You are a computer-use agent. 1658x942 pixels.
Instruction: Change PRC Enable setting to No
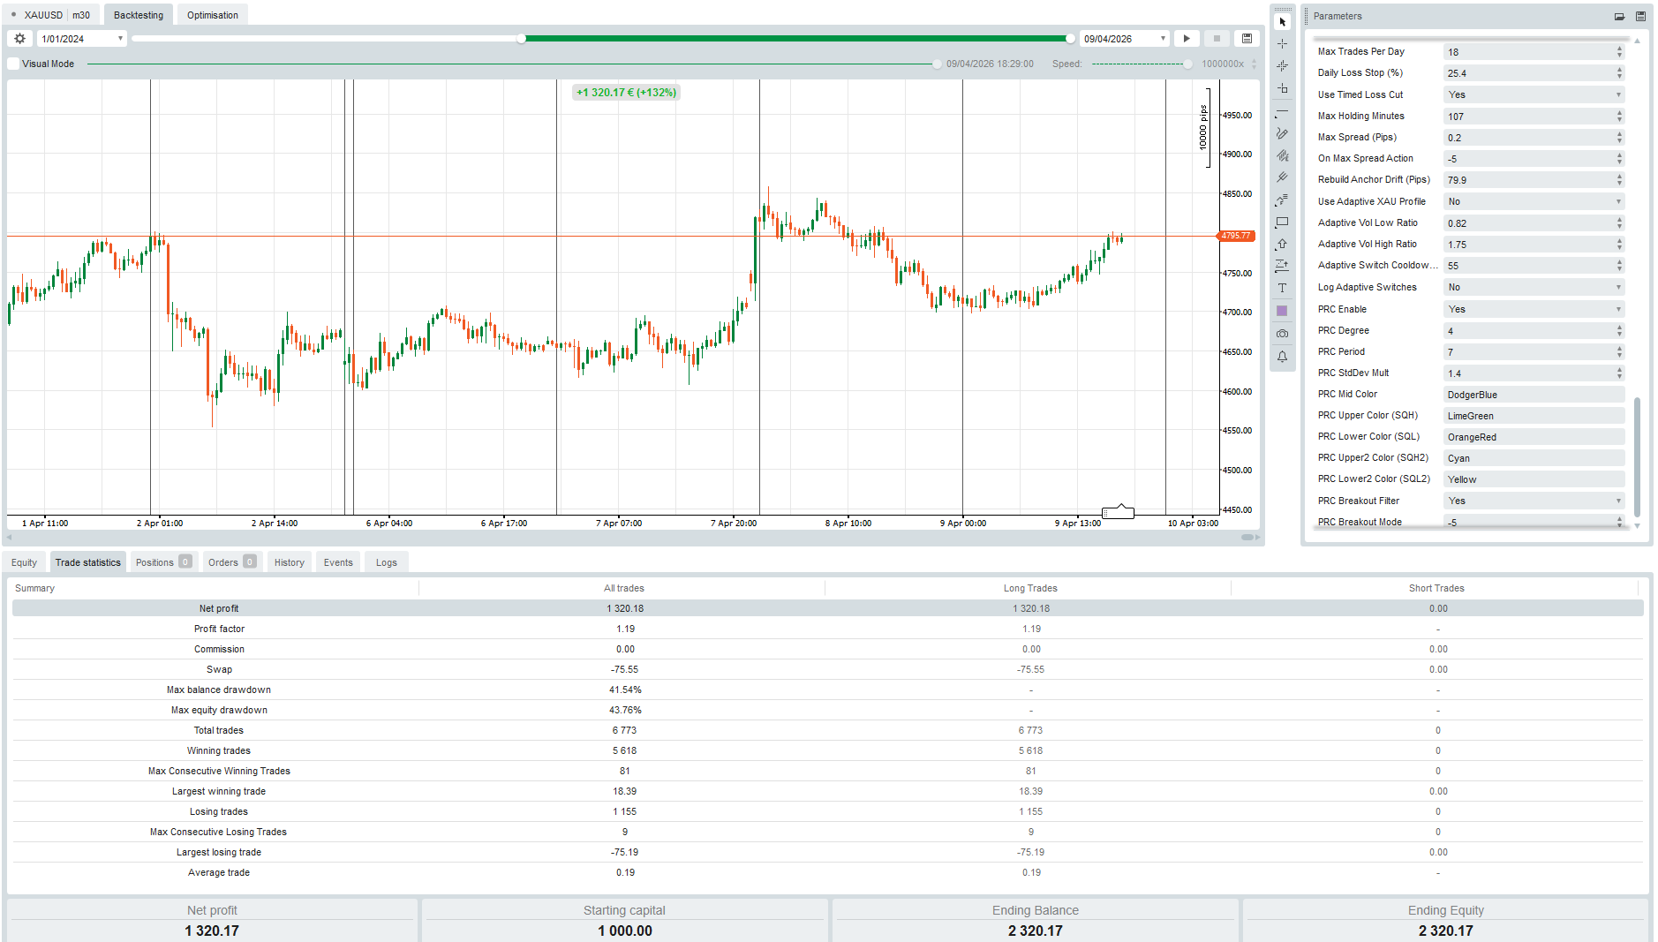click(x=1534, y=309)
